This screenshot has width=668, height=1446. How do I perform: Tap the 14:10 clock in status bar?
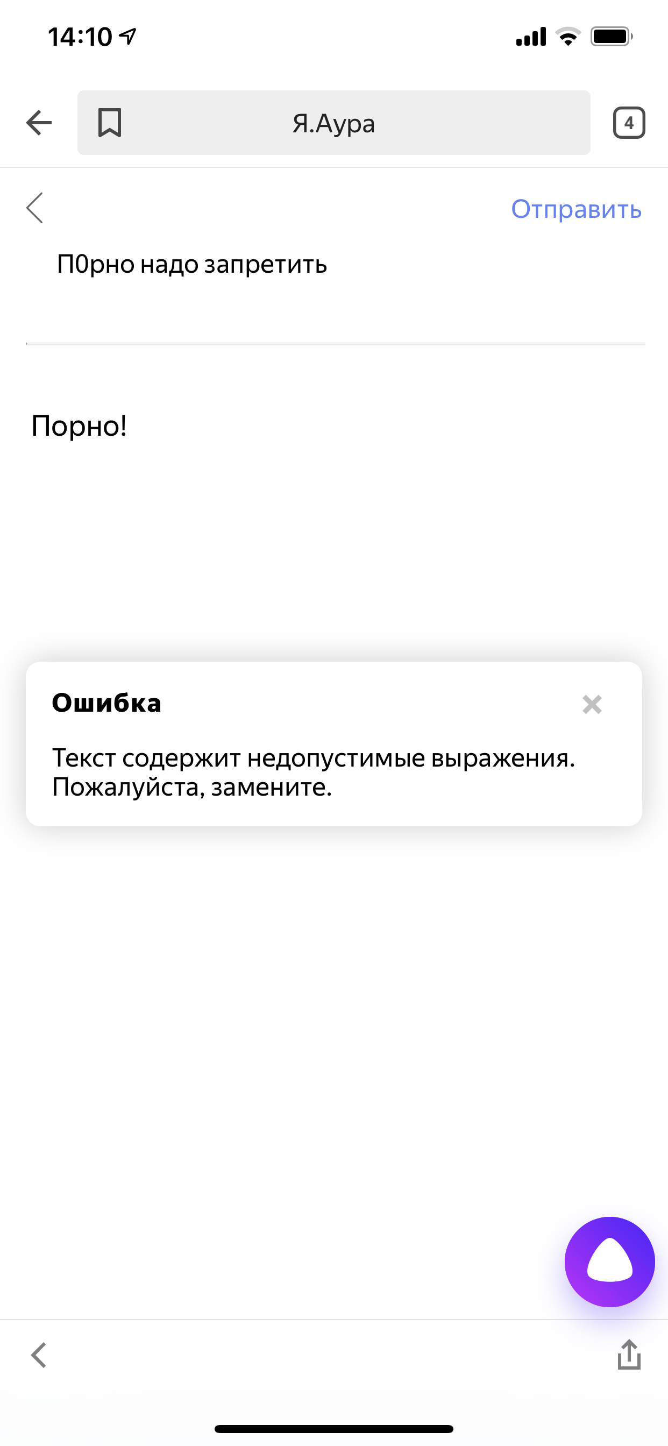(80, 37)
